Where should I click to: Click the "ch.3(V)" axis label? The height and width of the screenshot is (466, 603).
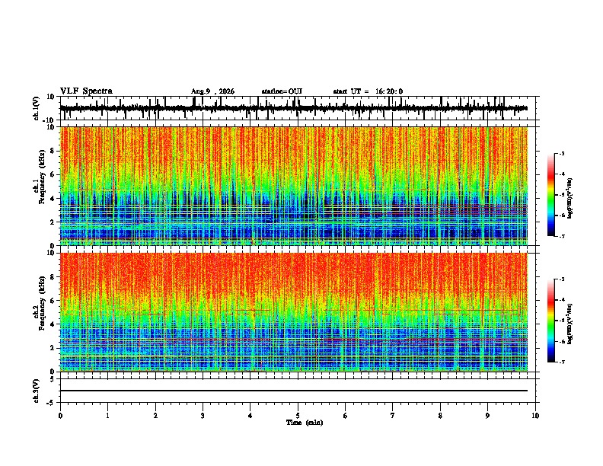click(37, 391)
